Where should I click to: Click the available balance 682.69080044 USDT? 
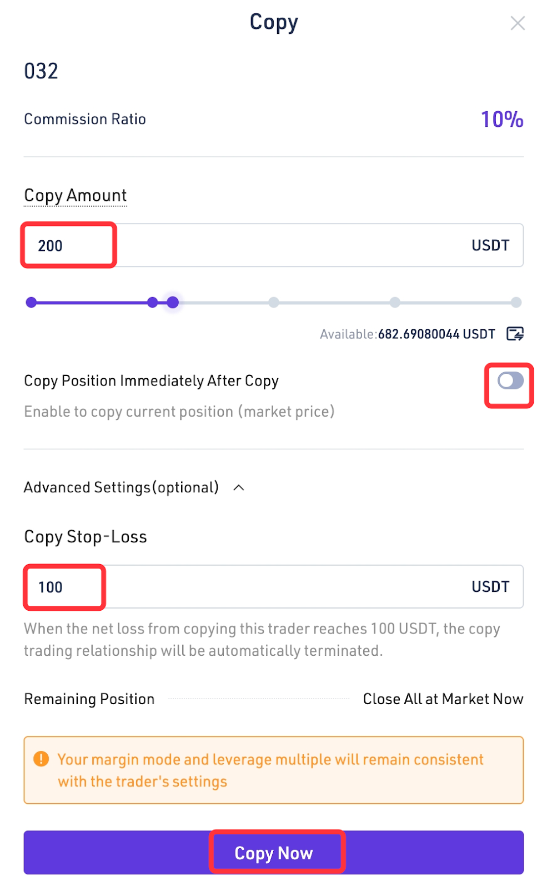coord(436,334)
